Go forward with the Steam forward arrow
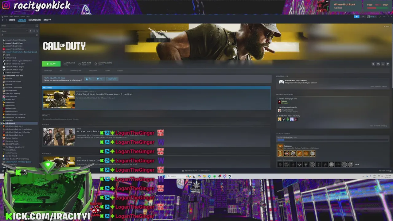Image resolution: width=393 pixels, height=221 pixels. tap(6, 20)
